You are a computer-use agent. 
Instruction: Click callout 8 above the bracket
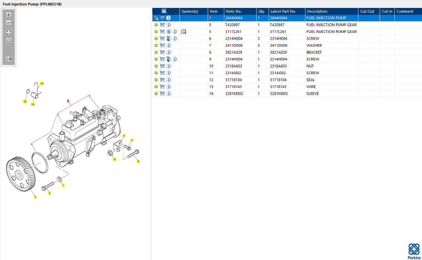point(124,136)
